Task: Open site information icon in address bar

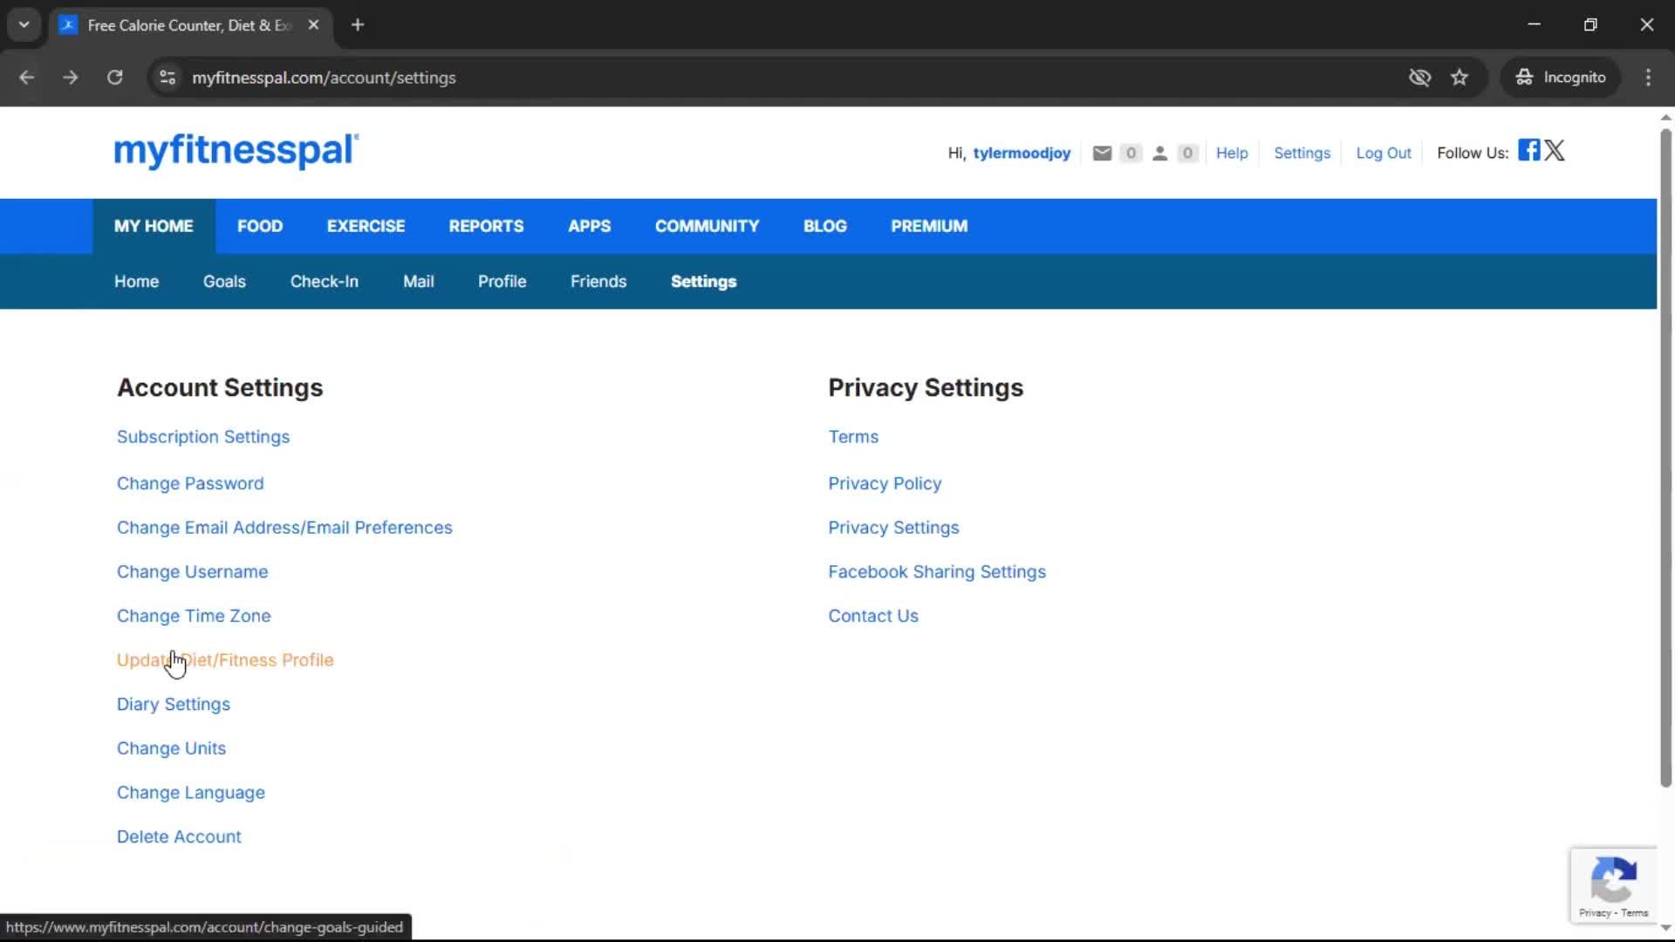Action: [167, 78]
